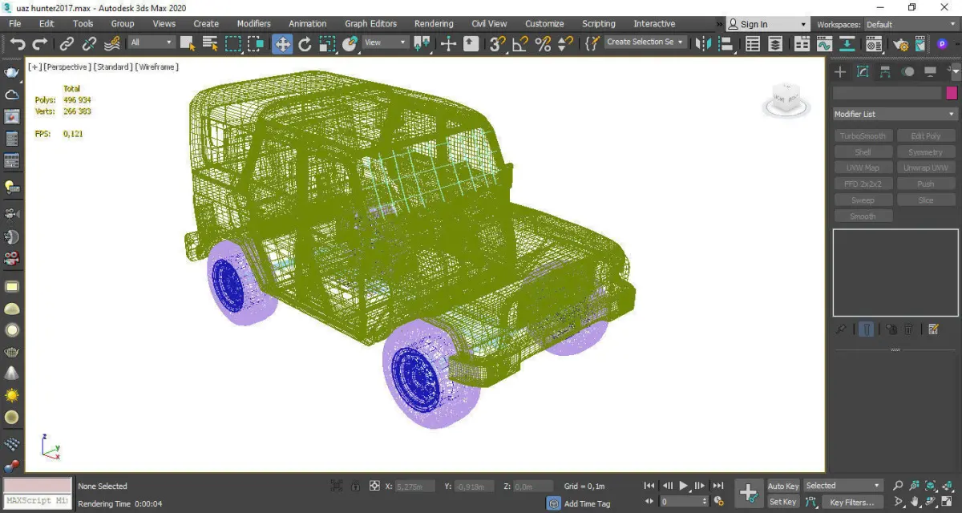
Task: Expand Create Selection Set dropdown
Action: point(645,42)
